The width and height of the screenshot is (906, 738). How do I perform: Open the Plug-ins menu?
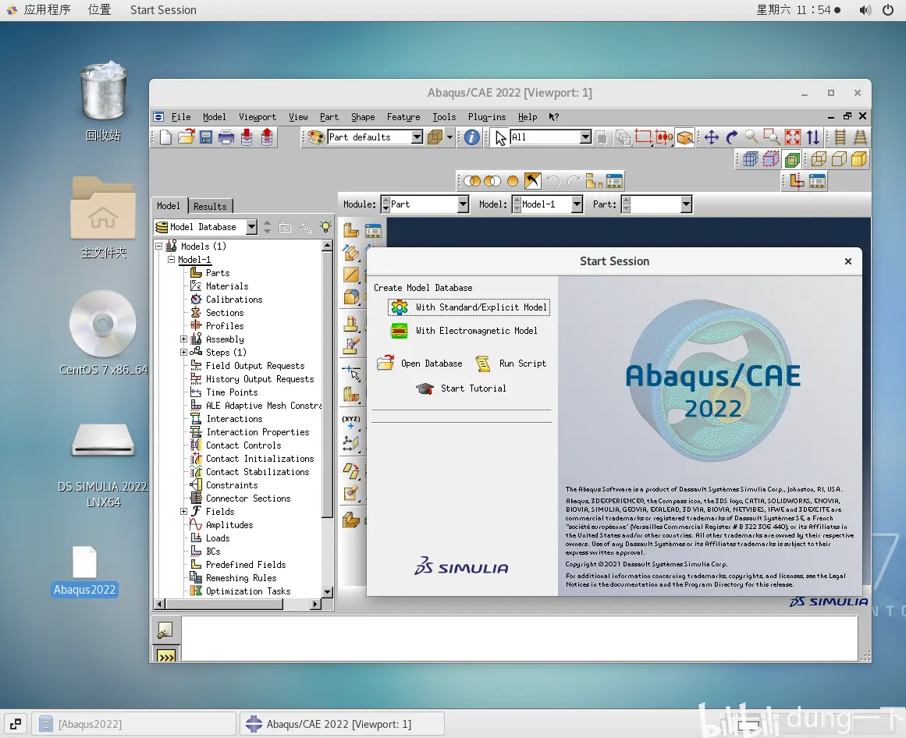[486, 117]
